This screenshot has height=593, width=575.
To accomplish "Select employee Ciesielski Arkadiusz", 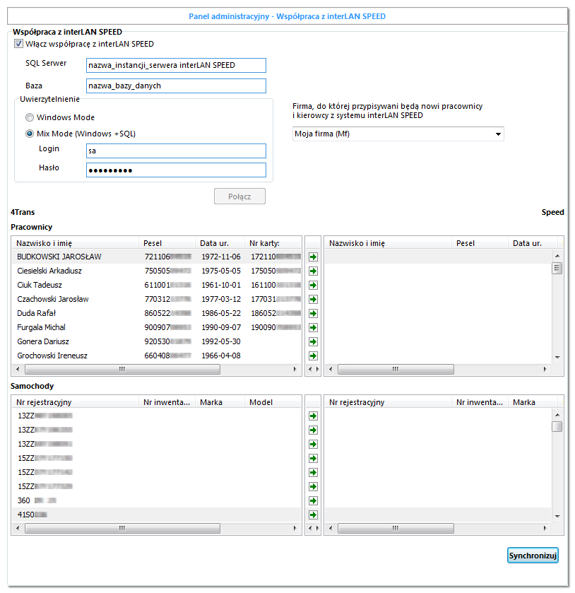I will [157, 271].
